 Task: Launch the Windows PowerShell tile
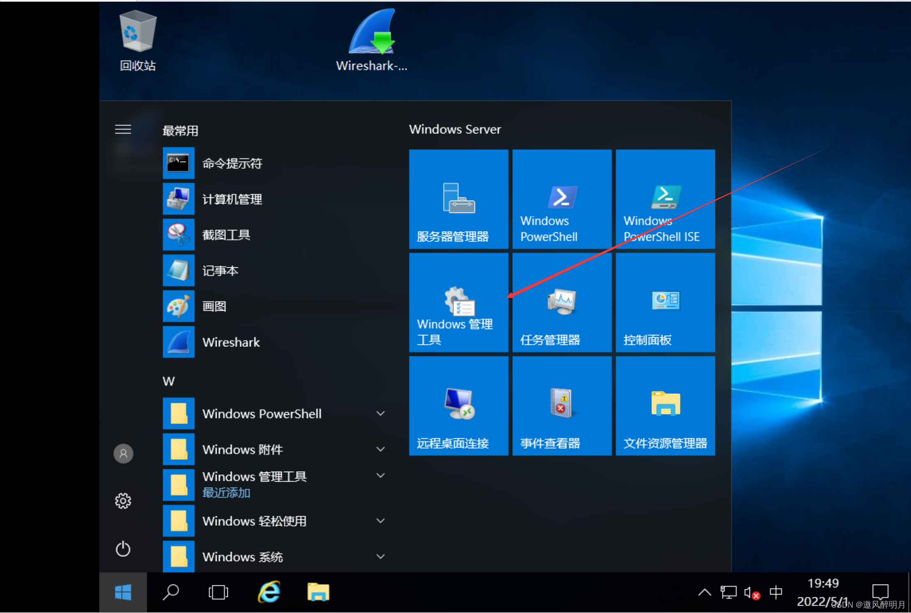coord(562,199)
